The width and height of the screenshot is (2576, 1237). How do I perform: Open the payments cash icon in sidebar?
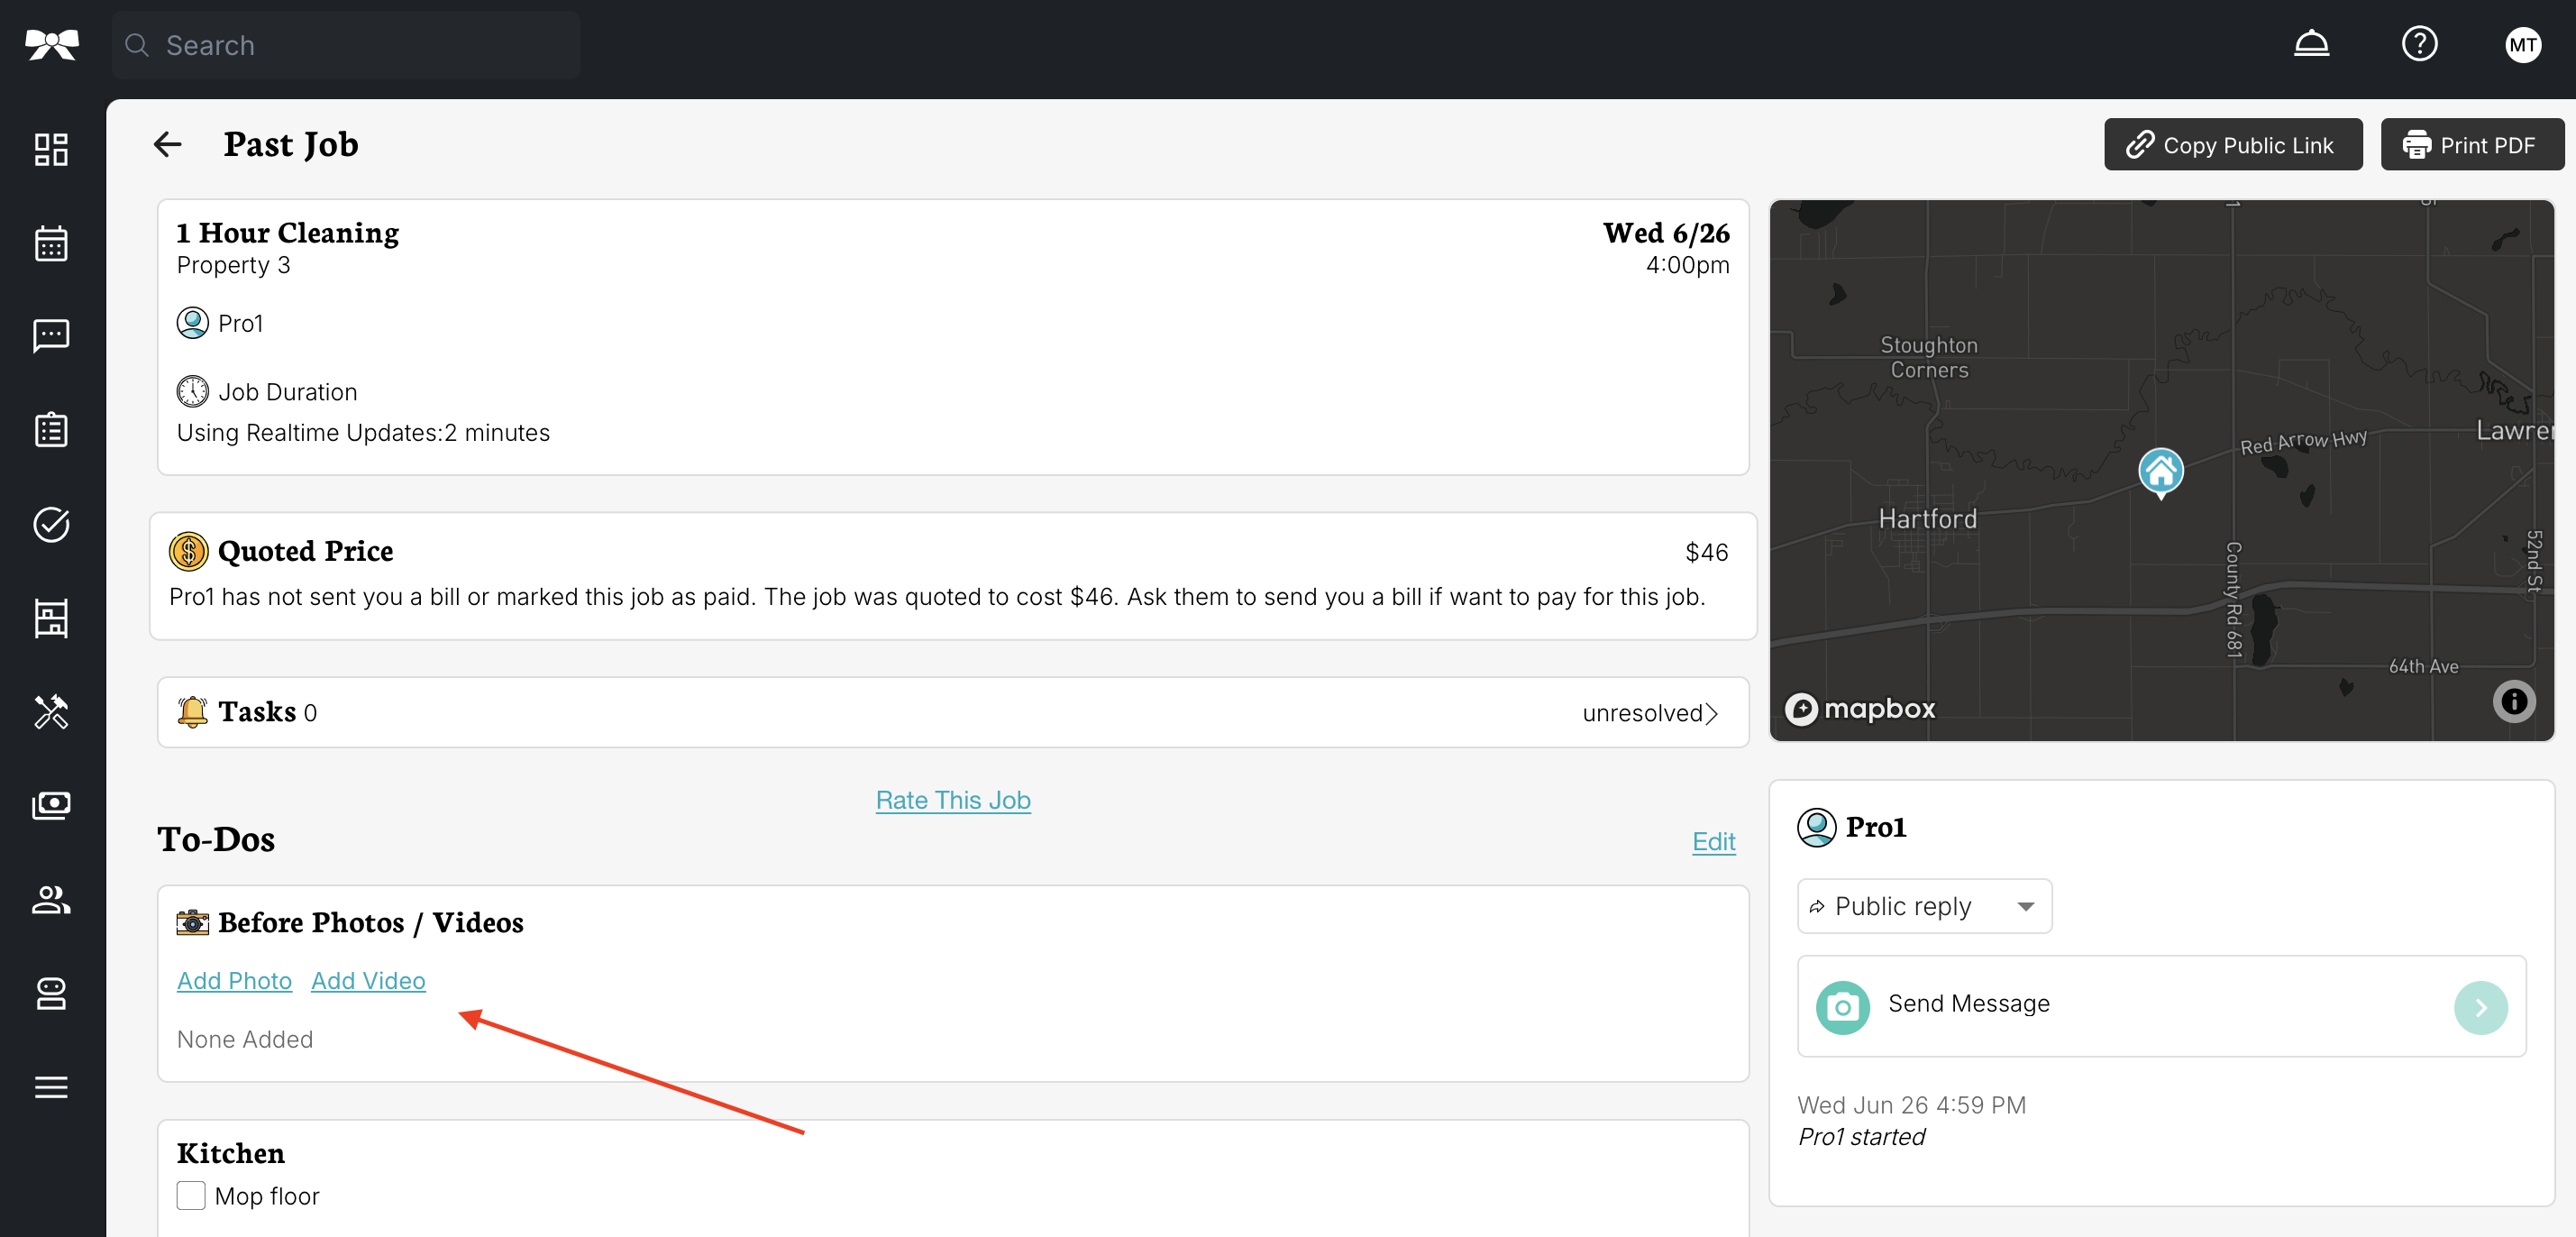[51, 805]
